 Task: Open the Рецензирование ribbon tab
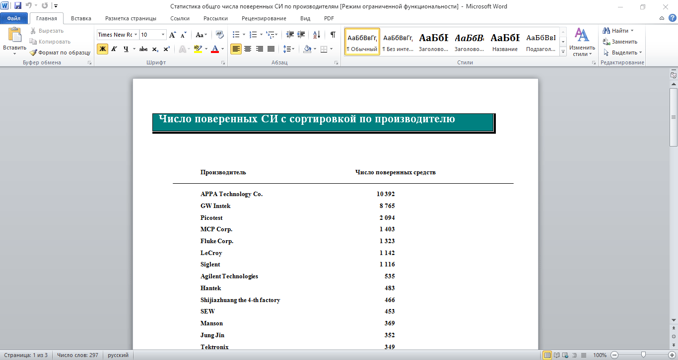[x=264, y=18]
